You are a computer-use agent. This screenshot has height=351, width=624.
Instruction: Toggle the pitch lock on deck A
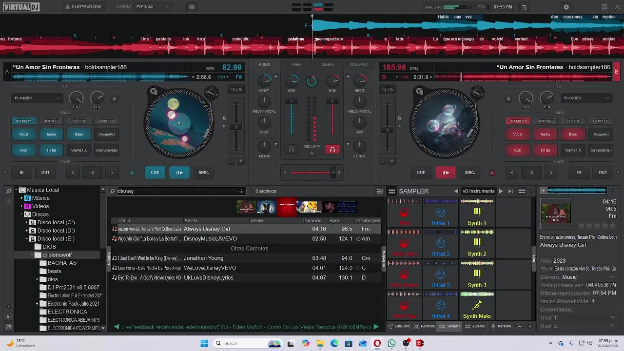224,118
